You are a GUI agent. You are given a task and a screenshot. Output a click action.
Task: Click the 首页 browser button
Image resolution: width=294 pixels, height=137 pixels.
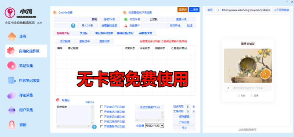coord(210,10)
